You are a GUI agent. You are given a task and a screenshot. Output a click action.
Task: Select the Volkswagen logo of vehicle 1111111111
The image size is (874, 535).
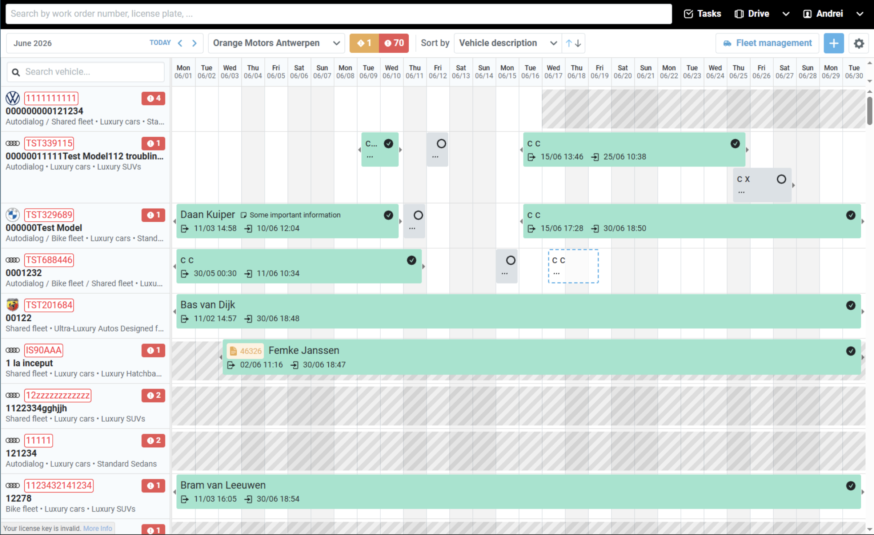point(13,98)
